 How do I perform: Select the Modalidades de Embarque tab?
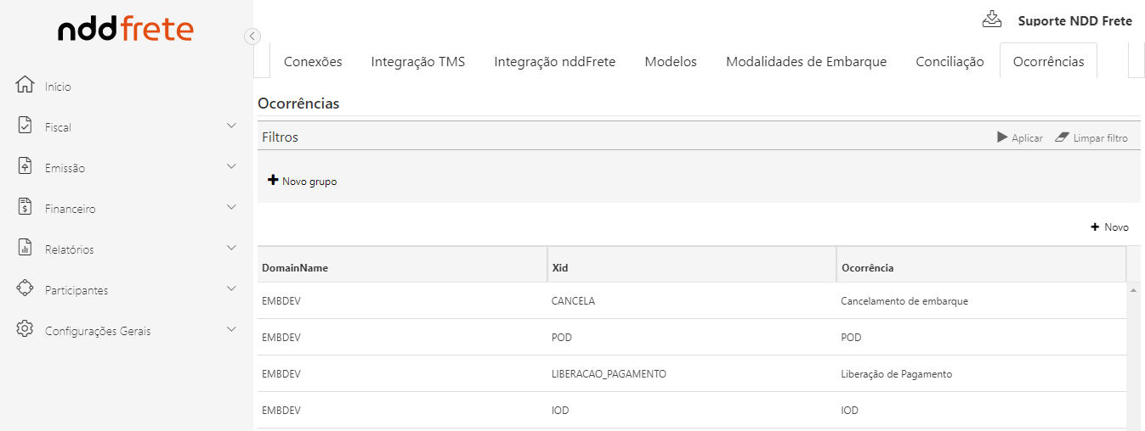tap(806, 61)
